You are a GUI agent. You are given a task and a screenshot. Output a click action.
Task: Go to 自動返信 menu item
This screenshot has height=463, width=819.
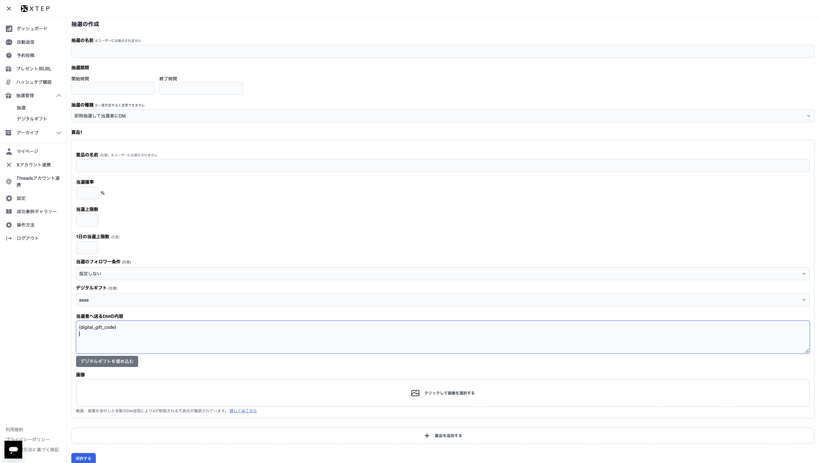point(25,42)
